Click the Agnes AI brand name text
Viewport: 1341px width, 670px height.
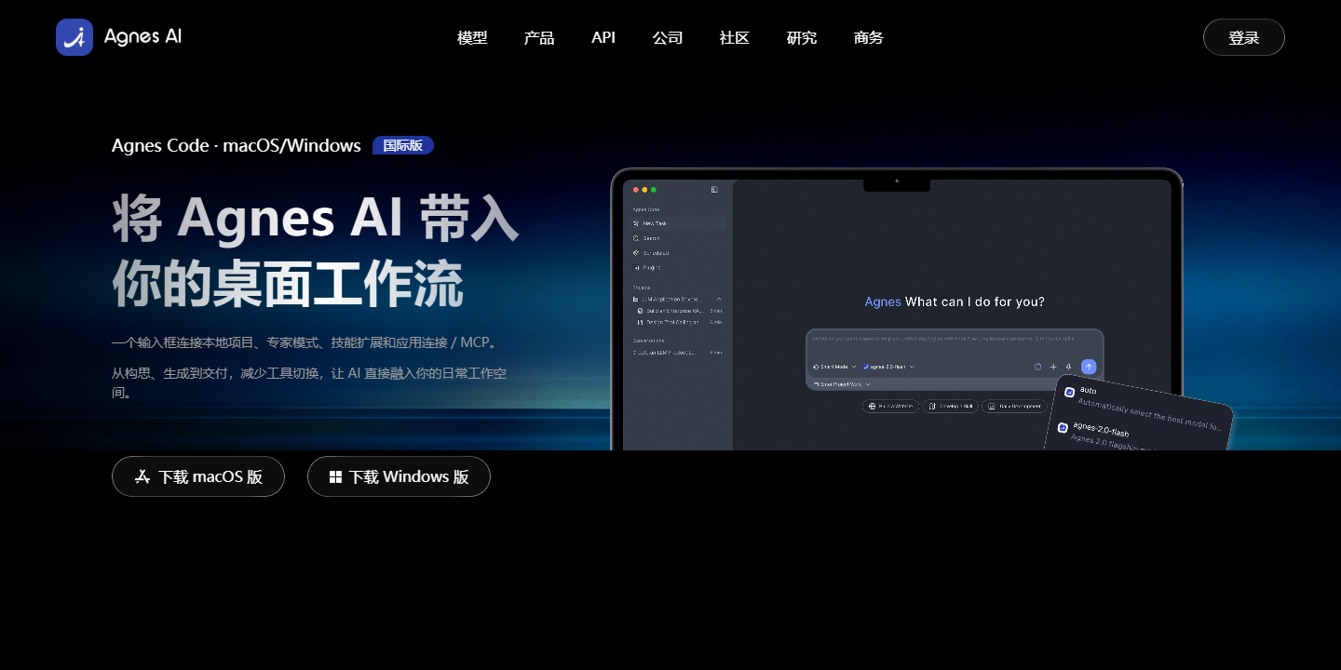(x=142, y=37)
